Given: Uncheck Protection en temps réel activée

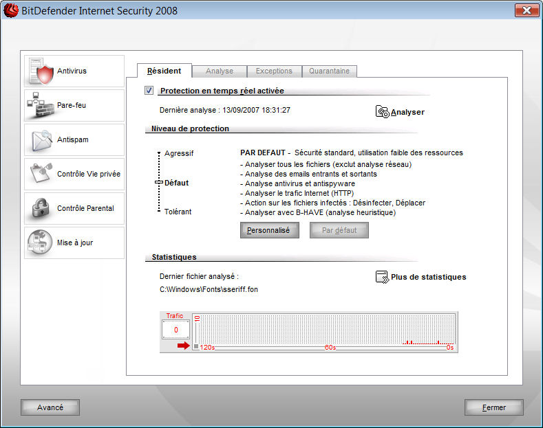Looking at the screenshot, I should pos(149,91).
